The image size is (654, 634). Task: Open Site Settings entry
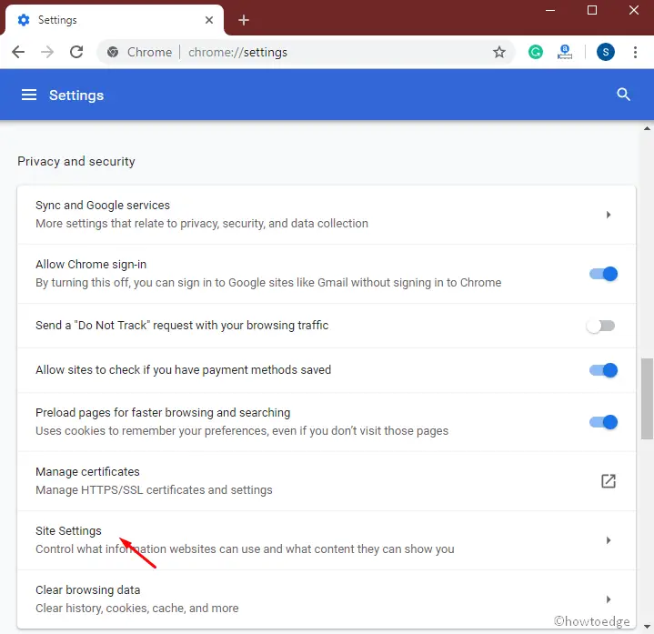pos(327,540)
